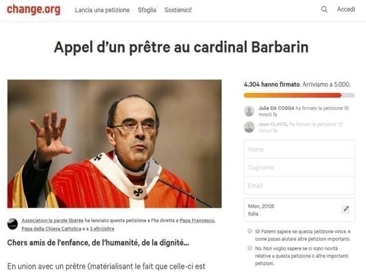This screenshot has height=273, width=366.
Task: Focus the 'Email' input field
Action: (299, 185)
